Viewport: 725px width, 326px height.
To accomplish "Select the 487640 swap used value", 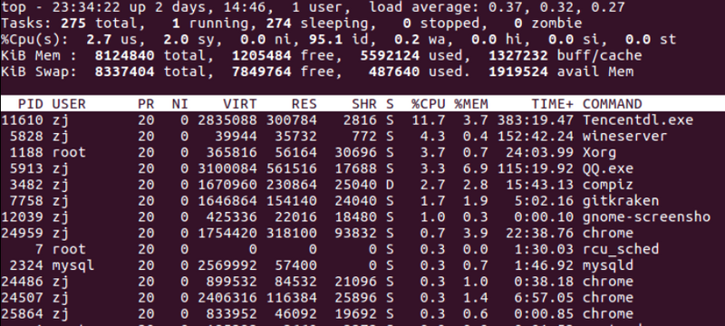I will pos(394,72).
